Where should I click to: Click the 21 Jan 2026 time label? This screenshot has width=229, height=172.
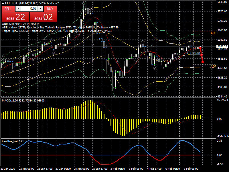click(x=8, y=169)
